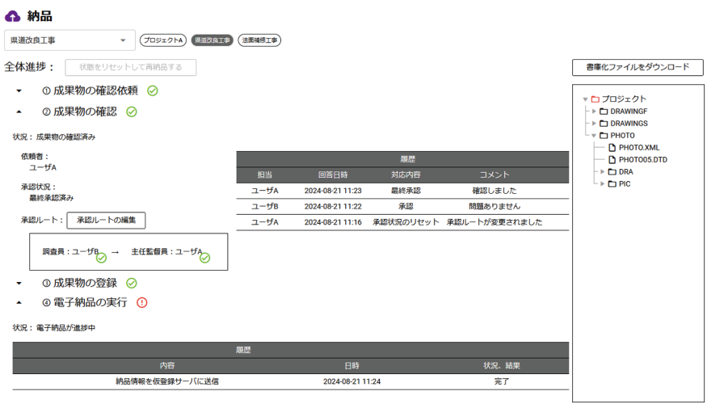Collapse the PHOTO folder tree arrow
Viewport: 707px width, 404px height.
pyautogui.click(x=593, y=136)
